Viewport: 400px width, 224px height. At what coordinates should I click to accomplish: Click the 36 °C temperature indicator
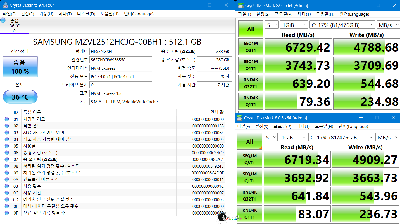pos(20,97)
